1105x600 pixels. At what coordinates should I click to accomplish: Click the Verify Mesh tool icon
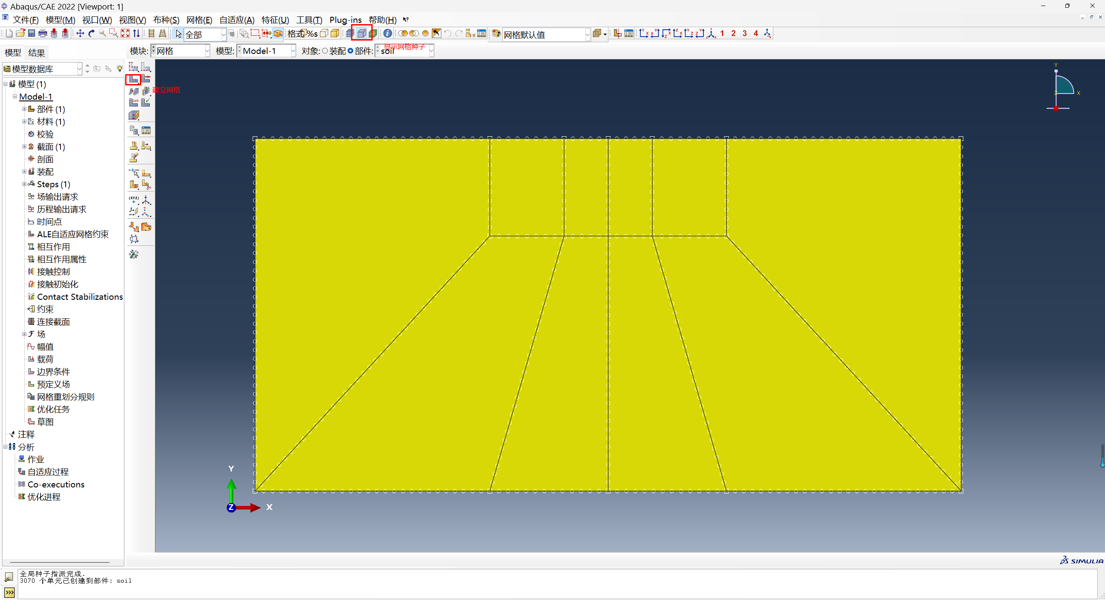pyautogui.click(x=146, y=103)
